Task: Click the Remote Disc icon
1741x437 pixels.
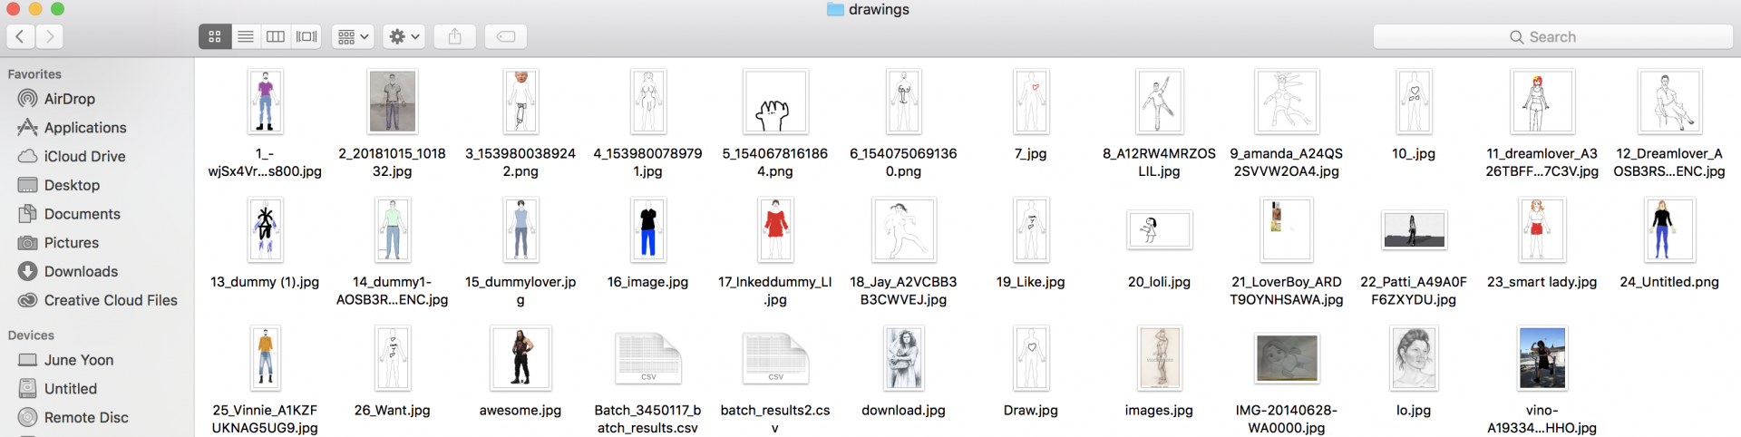Action: click(x=28, y=417)
